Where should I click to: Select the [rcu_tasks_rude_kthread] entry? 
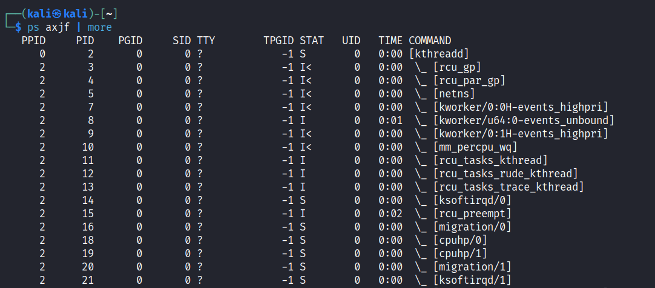[x=505, y=174]
